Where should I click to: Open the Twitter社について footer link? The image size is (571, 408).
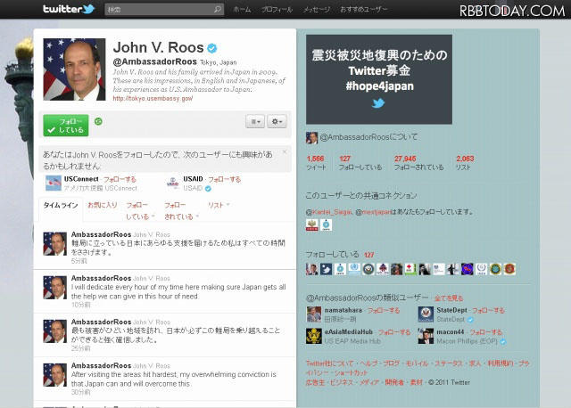pyautogui.click(x=329, y=363)
